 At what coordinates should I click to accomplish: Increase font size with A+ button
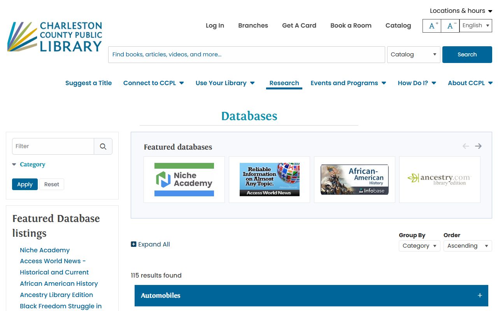click(x=432, y=26)
